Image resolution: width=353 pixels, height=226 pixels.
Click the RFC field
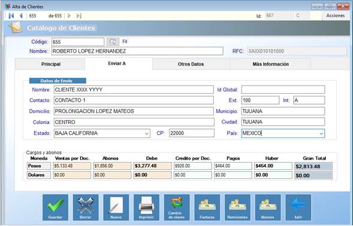tap(297, 51)
